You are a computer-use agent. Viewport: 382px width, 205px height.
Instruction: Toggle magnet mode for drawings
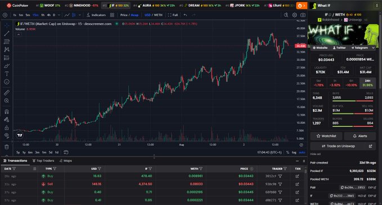7,112
